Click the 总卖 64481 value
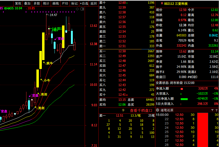This screenshot has width=219, height=147. (x=150, y=100)
